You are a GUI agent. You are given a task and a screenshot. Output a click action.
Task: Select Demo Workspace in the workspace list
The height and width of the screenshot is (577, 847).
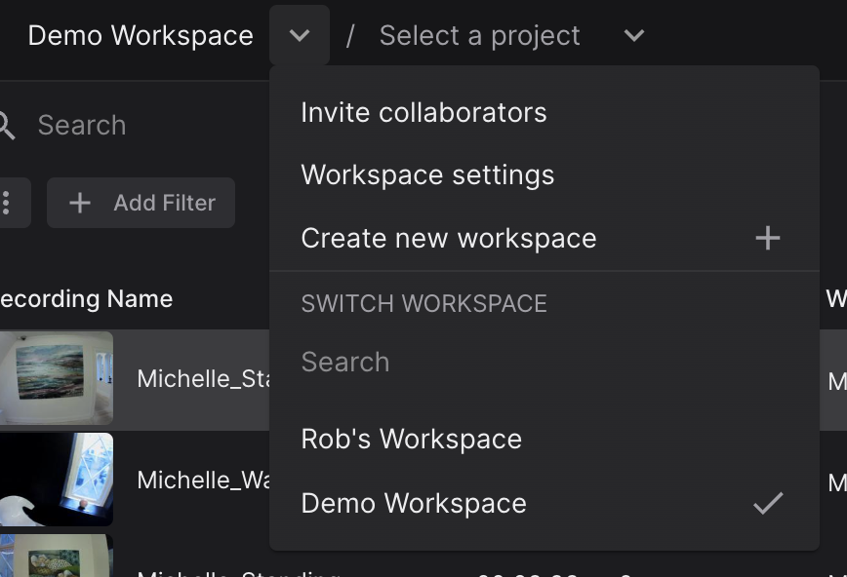click(x=544, y=503)
